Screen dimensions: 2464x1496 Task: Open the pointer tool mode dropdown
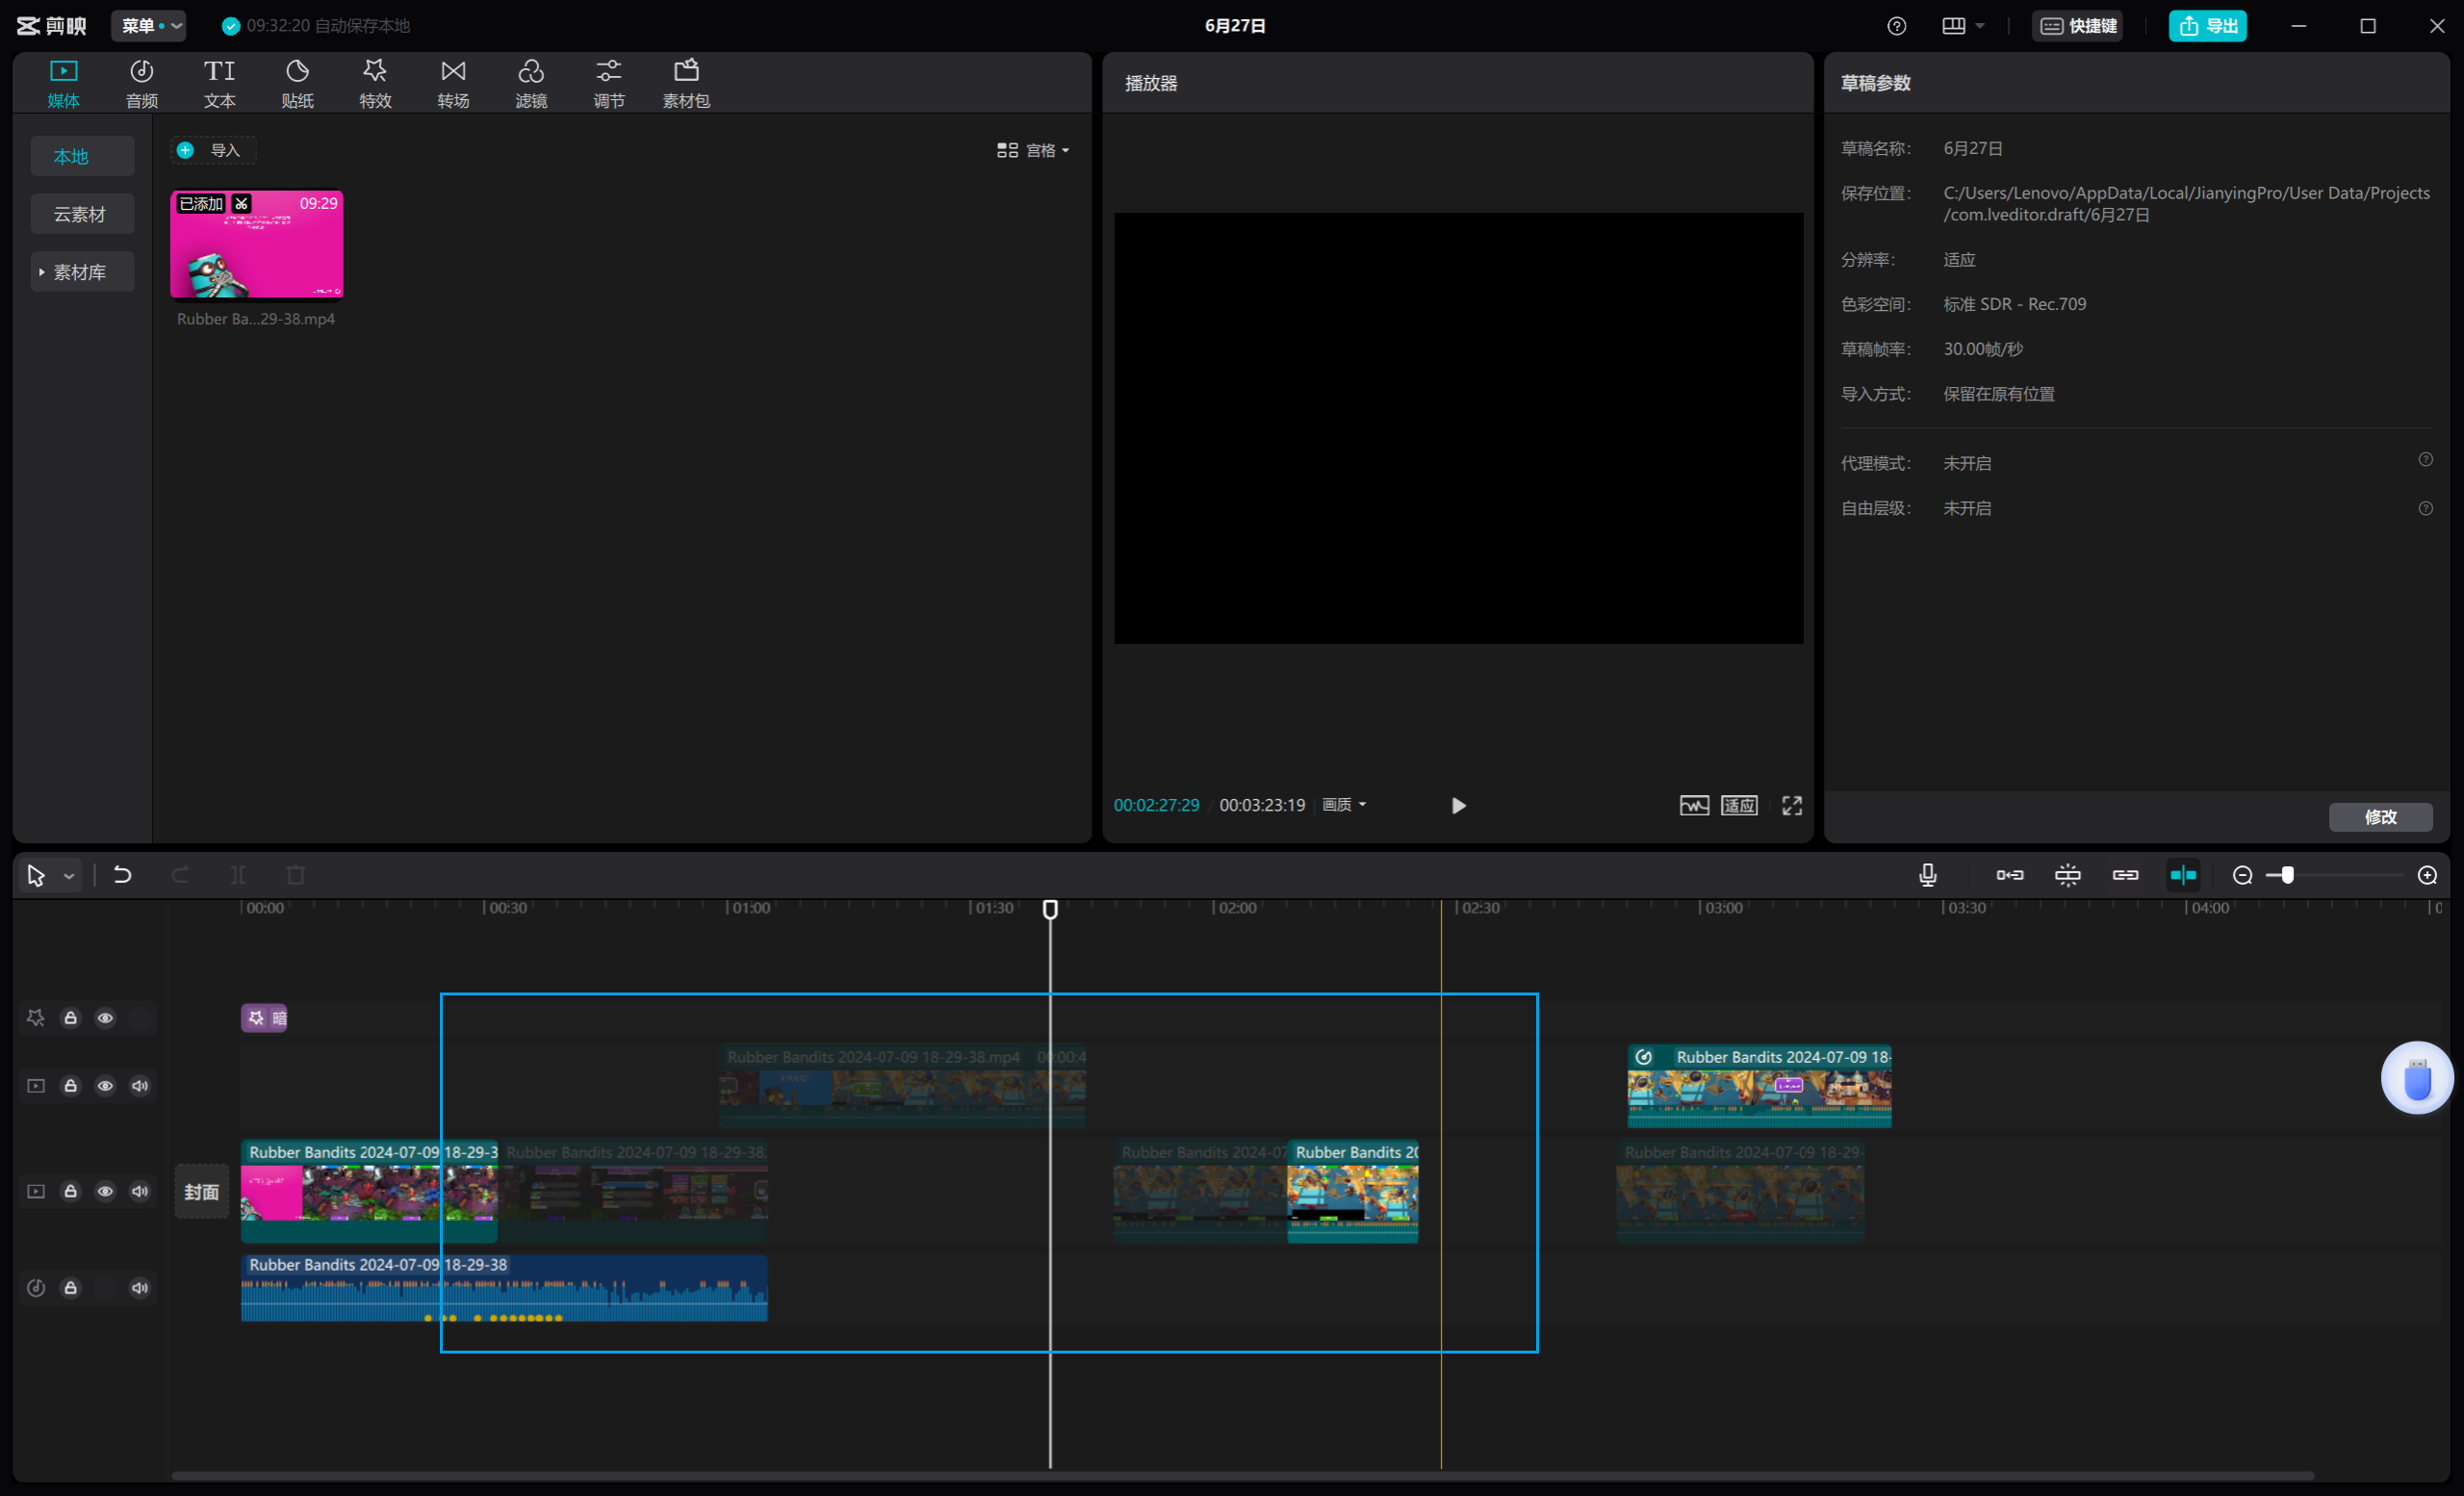coord(69,877)
